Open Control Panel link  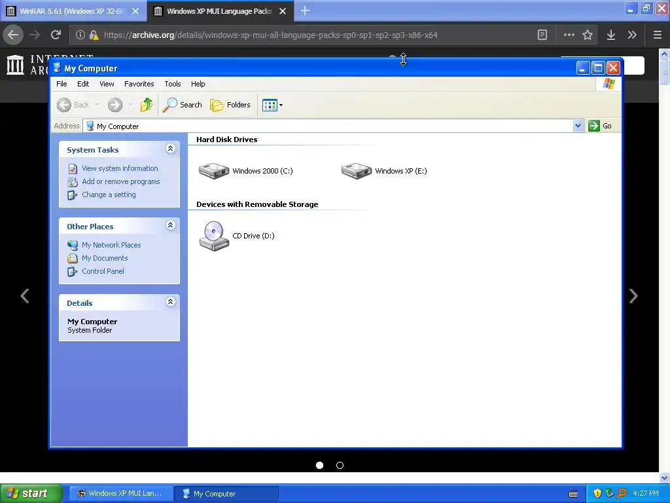(x=103, y=271)
